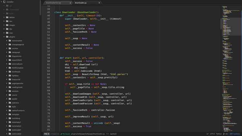Screen dimensions: 242x136
Task: Click the git branch icon next to dev
Action: (224, 134)
